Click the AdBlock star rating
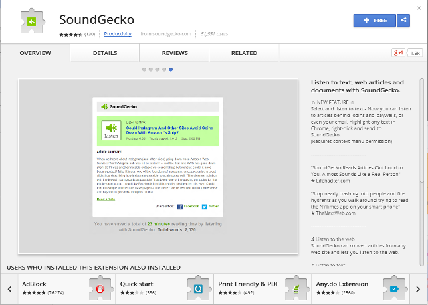Image resolution: width=428 pixels, height=305 pixels. tap(34, 293)
